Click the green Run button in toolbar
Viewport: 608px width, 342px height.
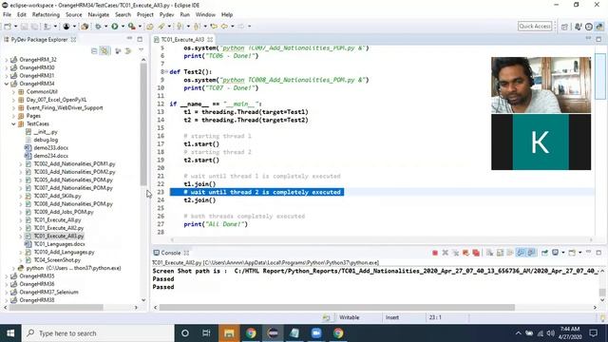coord(115,26)
